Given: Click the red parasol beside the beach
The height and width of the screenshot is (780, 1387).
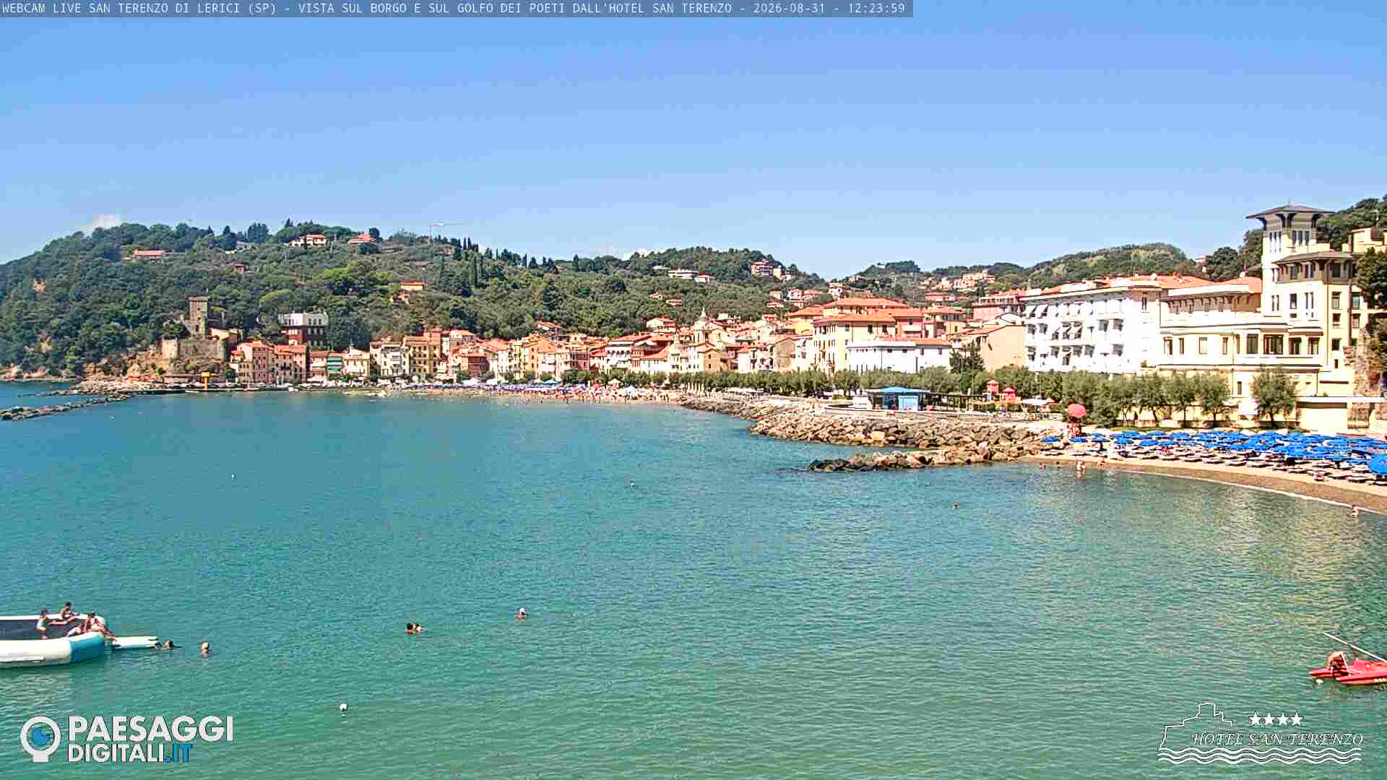Looking at the screenshot, I should point(1076,411).
